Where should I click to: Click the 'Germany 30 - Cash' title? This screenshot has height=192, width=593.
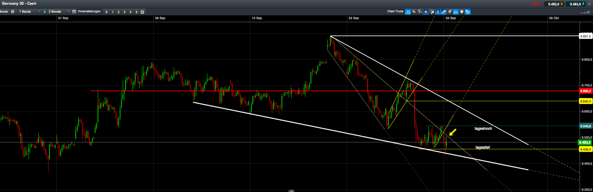coord(19,3)
